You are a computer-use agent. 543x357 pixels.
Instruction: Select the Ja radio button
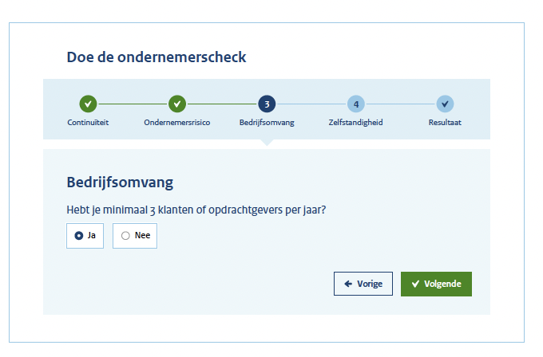[x=79, y=235]
